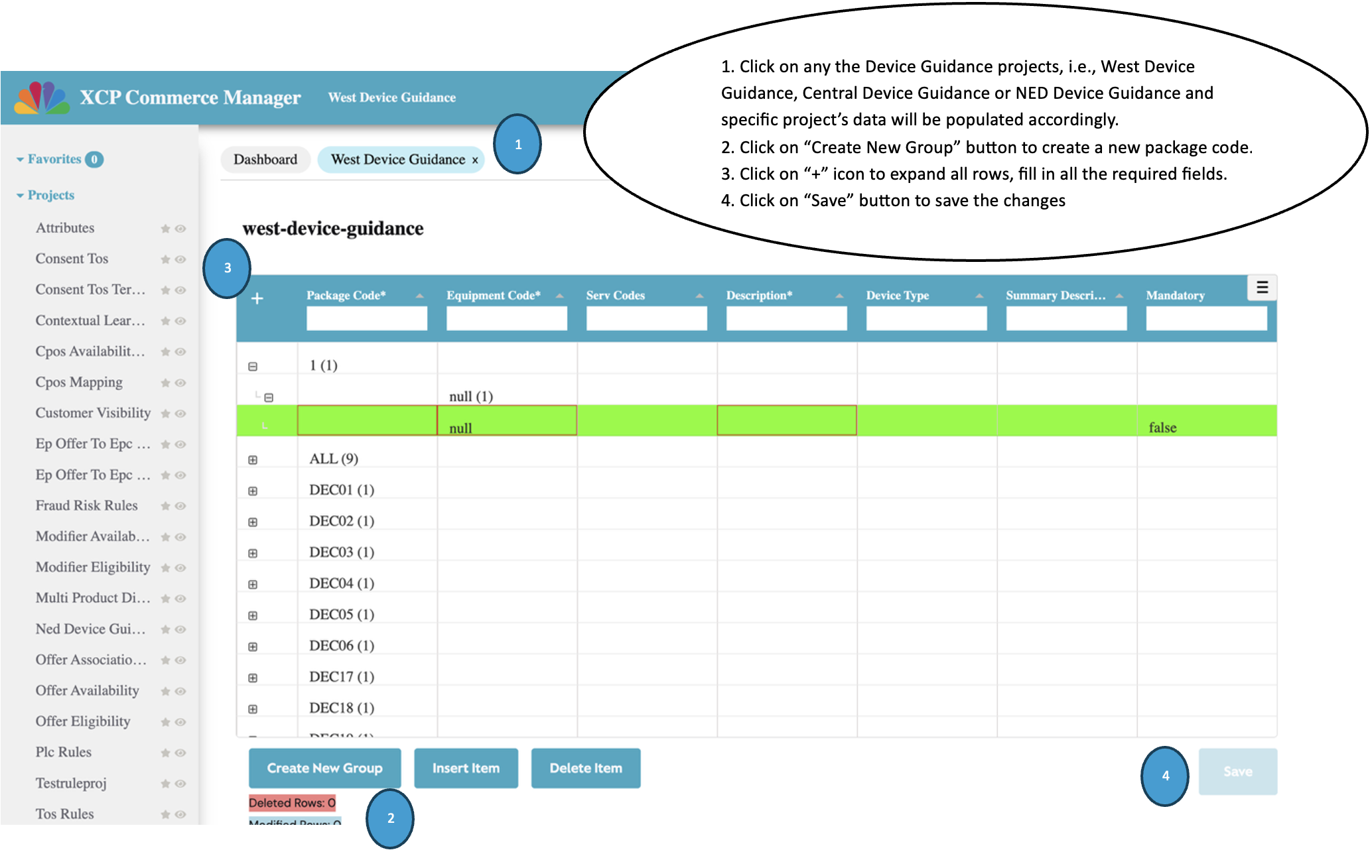
Task: Open Modifier Availab… project in sidebar
Action: tap(92, 536)
